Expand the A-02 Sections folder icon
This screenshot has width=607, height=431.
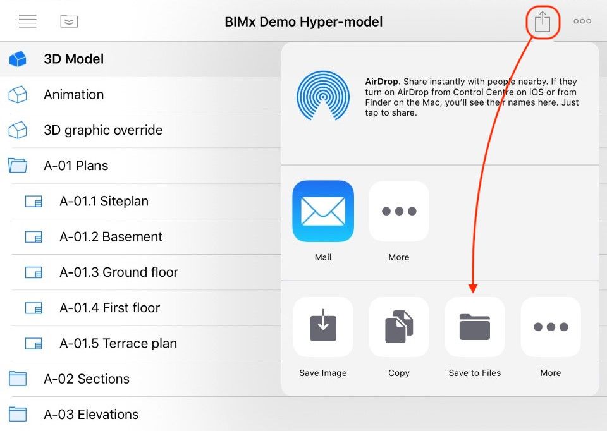[x=18, y=379]
